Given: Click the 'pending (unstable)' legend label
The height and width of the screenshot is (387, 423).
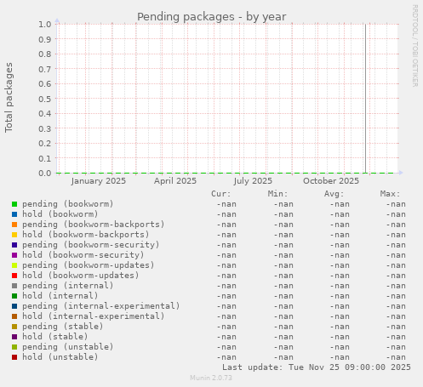Looking at the screenshot, I should click(68, 347).
